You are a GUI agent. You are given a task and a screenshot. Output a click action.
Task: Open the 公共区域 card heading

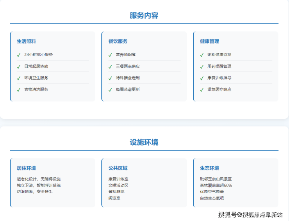pos(118,168)
